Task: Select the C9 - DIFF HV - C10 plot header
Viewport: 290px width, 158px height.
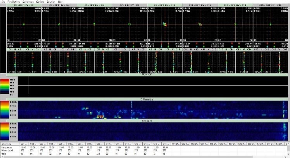Action: (x=166, y=5)
